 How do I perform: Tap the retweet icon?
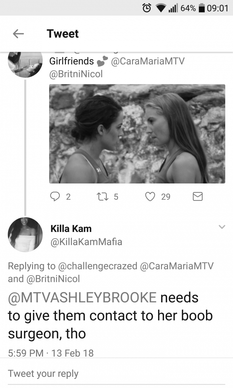click(x=101, y=196)
